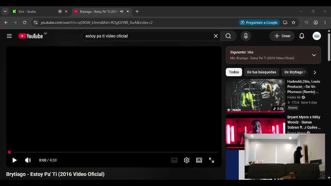Open the YouTube account avatar menu
331x186 pixels.
[x=317, y=36]
